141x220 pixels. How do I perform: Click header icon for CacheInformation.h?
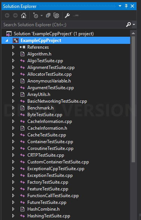coord(22,128)
